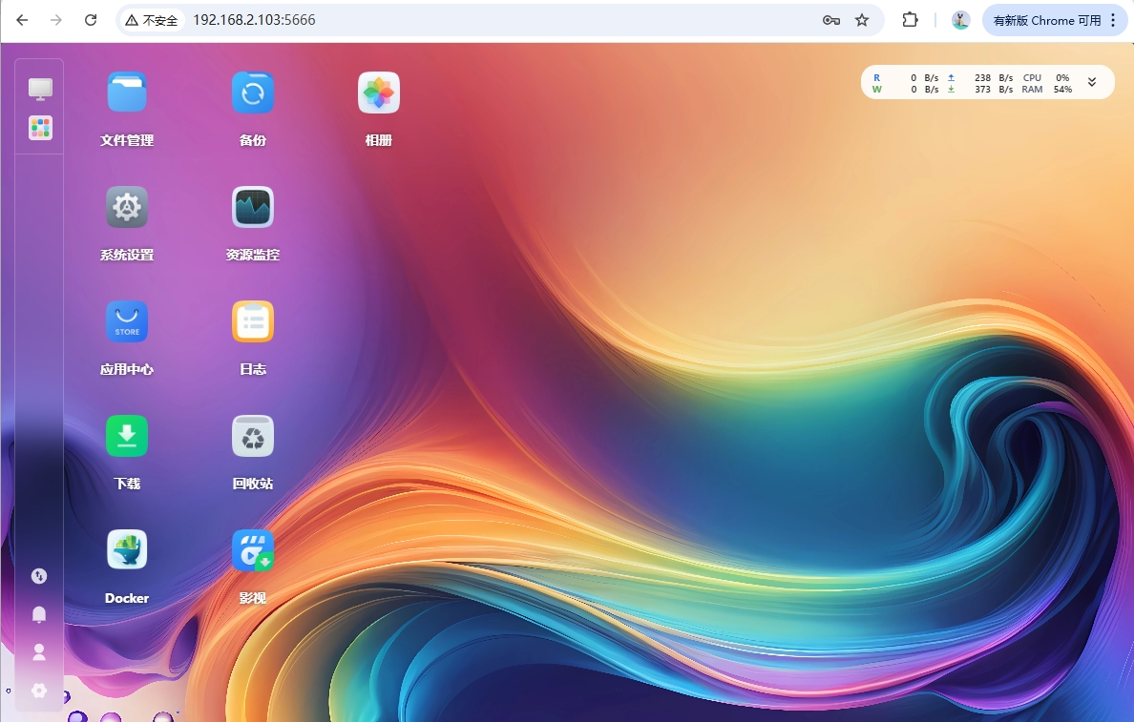Open the 文件管理 file manager app
This screenshot has height=722, width=1134.
coord(127,93)
